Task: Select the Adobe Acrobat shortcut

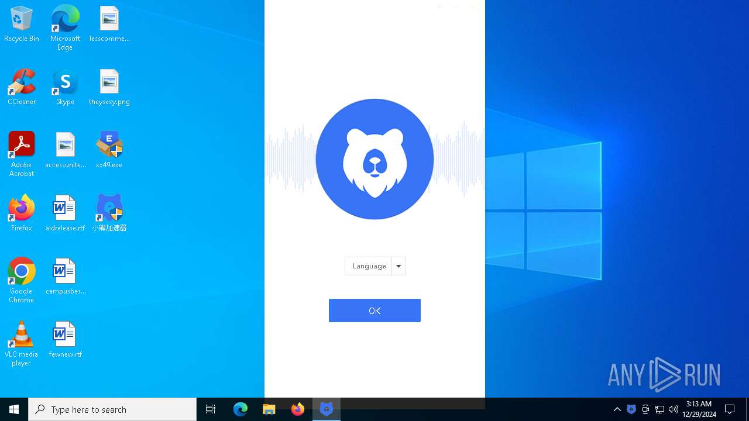Action: [x=22, y=154]
